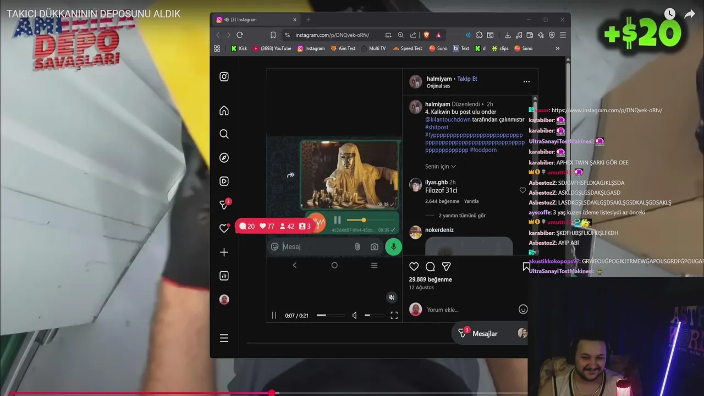704x396 pixels.
Task: Click the YouTube share arrow icon
Action: [x=690, y=14]
